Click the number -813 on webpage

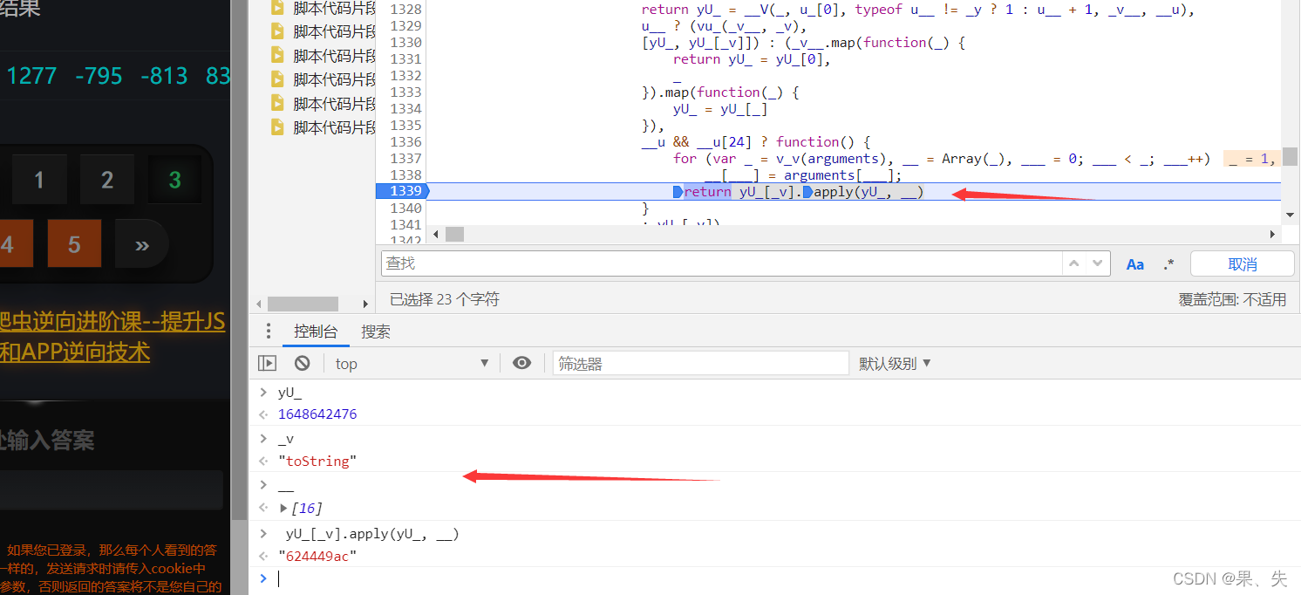(164, 76)
